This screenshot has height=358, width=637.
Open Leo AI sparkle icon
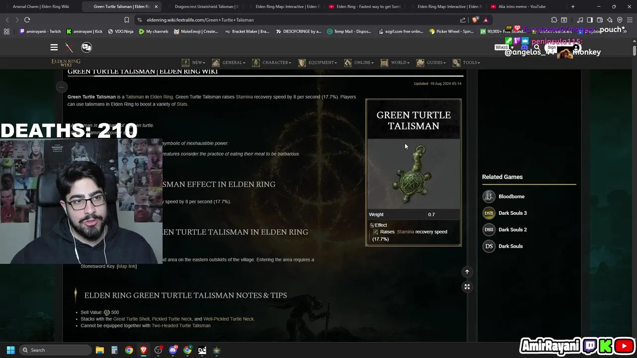pos(610,20)
